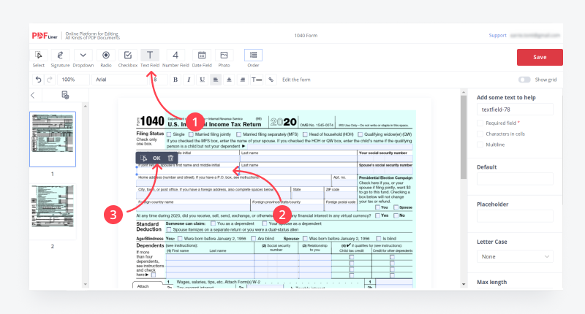
Task: Click the document vertical scrollbar thumb
Action: click(x=464, y=137)
